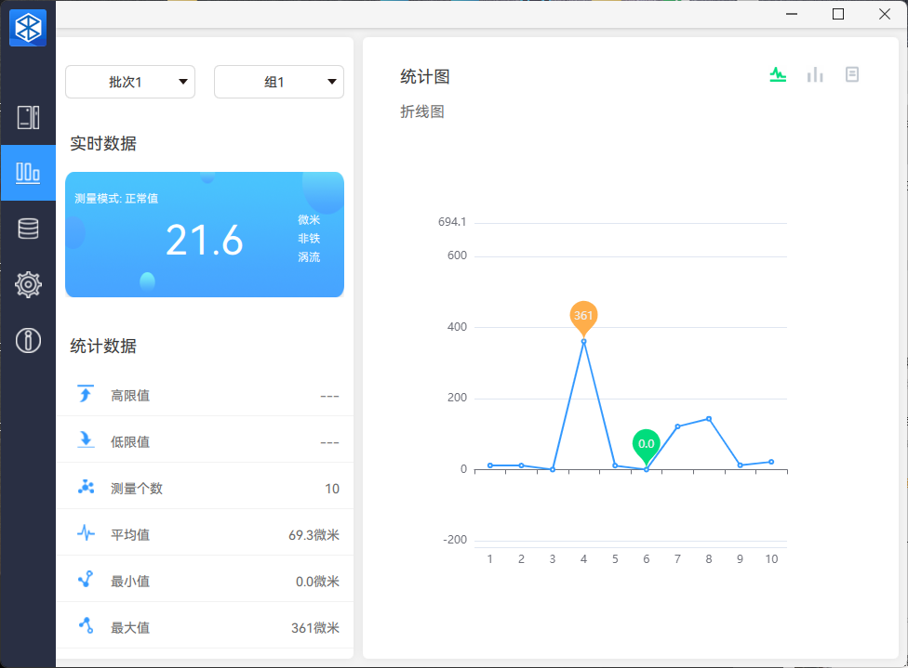Click the 平均值 pulse icon
Viewport: 908px width, 668px height.
coord(86,532)
